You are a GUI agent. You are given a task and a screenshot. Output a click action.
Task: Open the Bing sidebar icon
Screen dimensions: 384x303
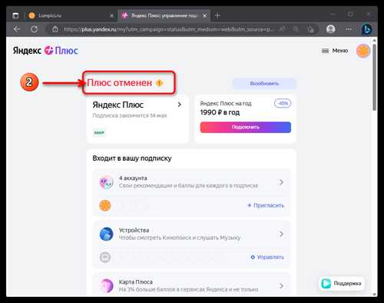366,29
